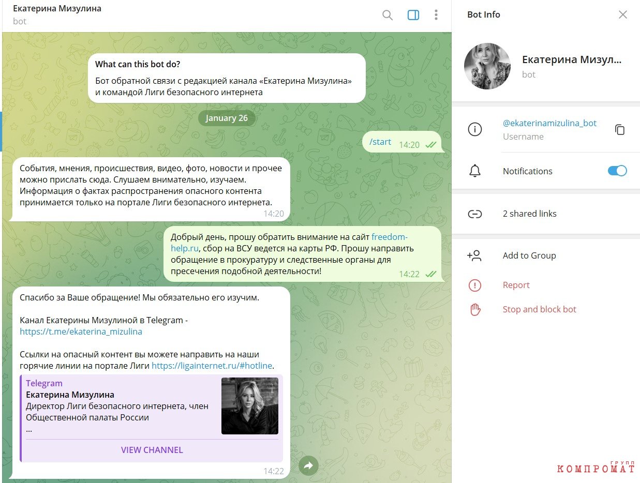The width and height of the screenshot is (640, 483).
Task: Open the three-dot chat menu
Action: point(436,15)
